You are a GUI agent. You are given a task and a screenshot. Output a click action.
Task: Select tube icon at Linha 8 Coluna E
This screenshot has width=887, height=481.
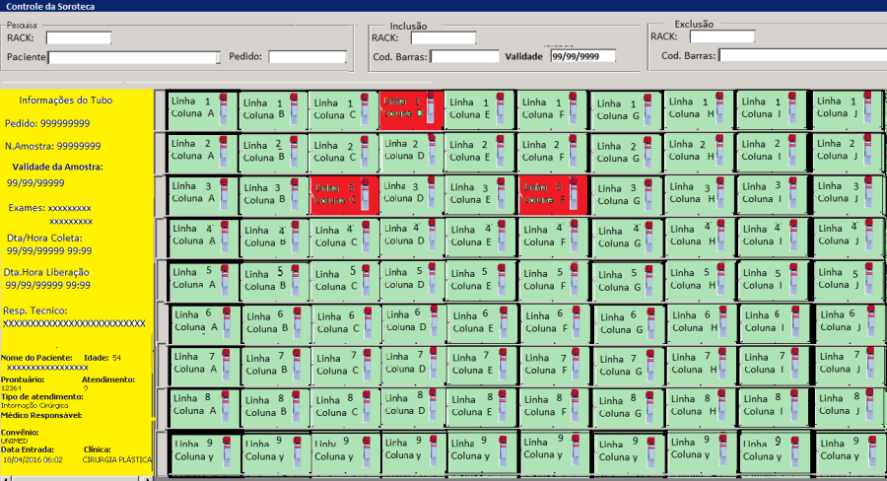504,407
